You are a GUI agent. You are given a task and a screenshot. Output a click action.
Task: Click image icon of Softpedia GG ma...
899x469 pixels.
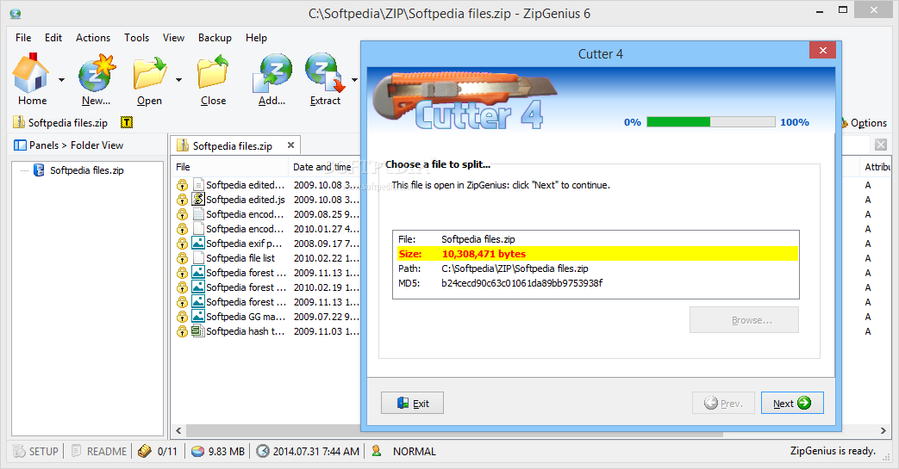click(197, 317)
